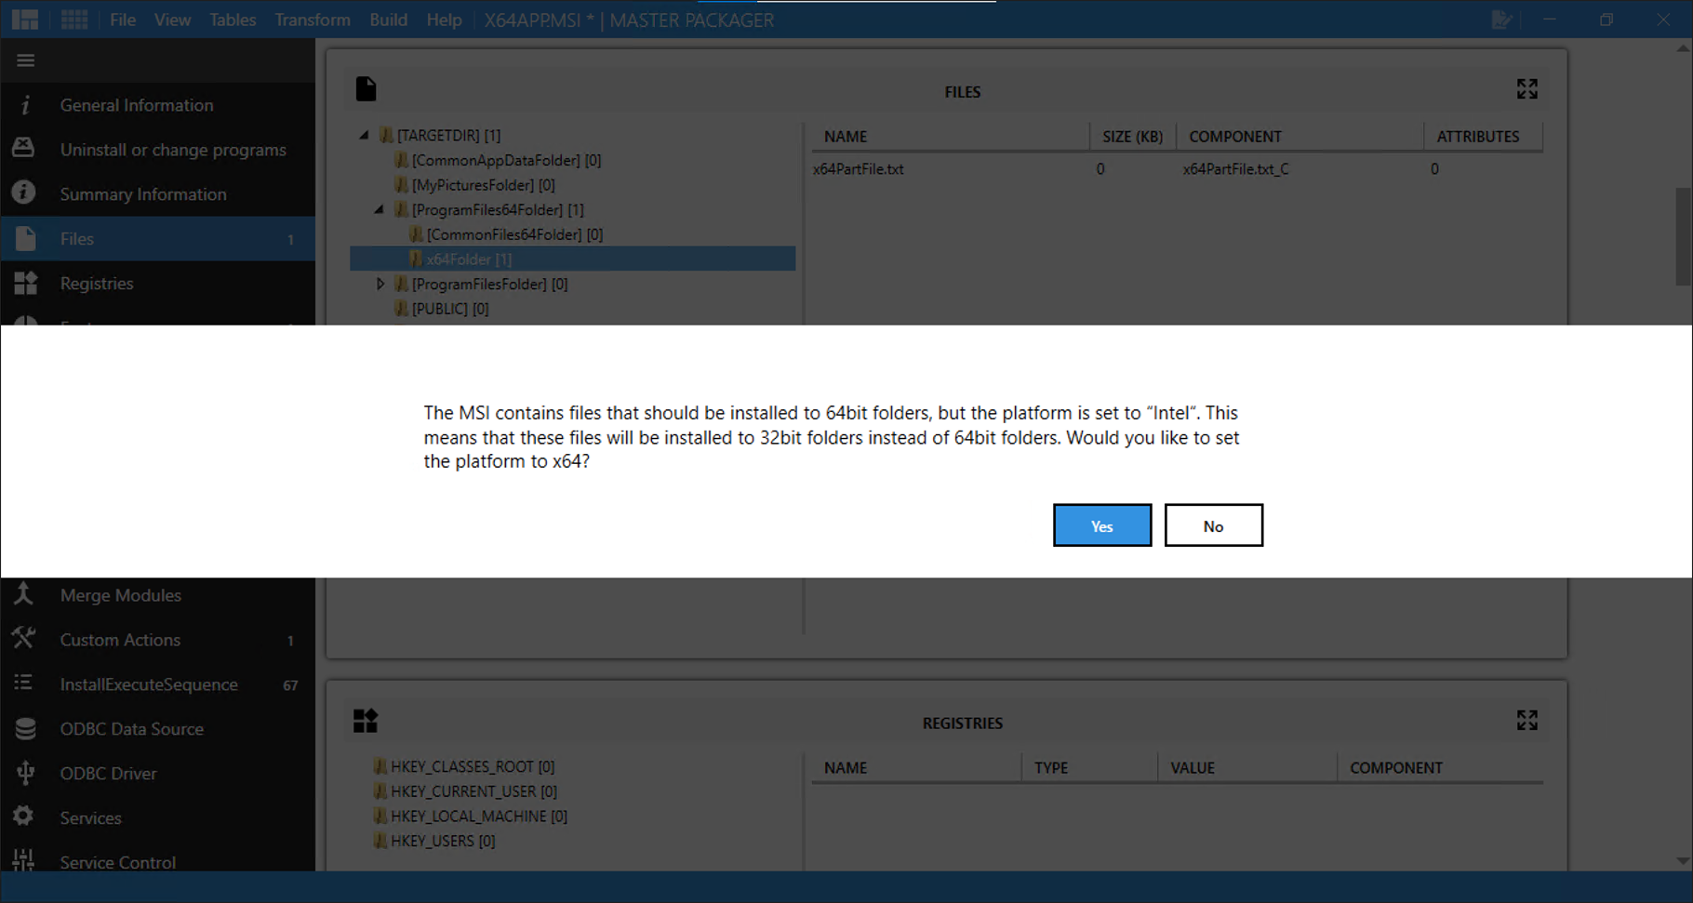This screenshot has height=903, width=1693.
Task: Click the Services gear icon
Action: pos(23,816)
